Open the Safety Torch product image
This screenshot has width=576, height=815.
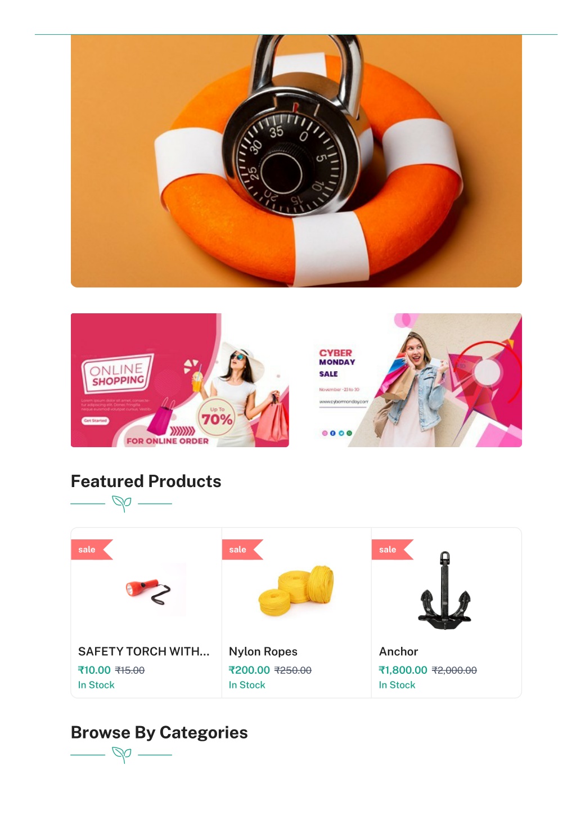147,590
